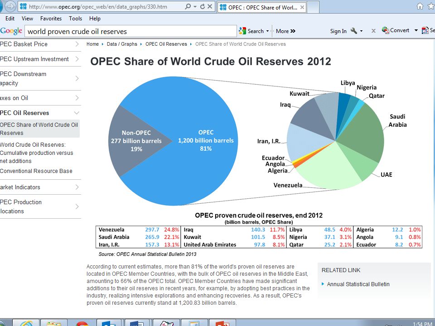Click the address bar search magnifier icon
435x326 pixels.
coord(188,6)
